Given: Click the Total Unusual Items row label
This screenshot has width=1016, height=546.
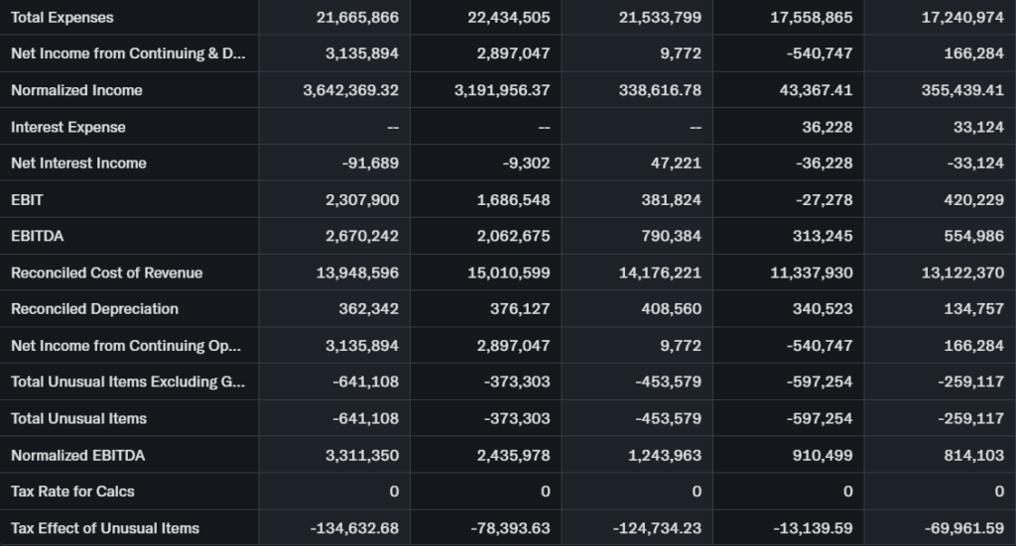Looking at the screenshot, I should click(x=78, y=418).
